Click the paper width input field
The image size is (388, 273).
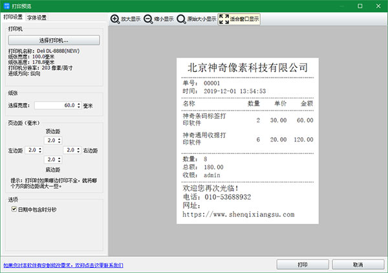tap(56, 105)
